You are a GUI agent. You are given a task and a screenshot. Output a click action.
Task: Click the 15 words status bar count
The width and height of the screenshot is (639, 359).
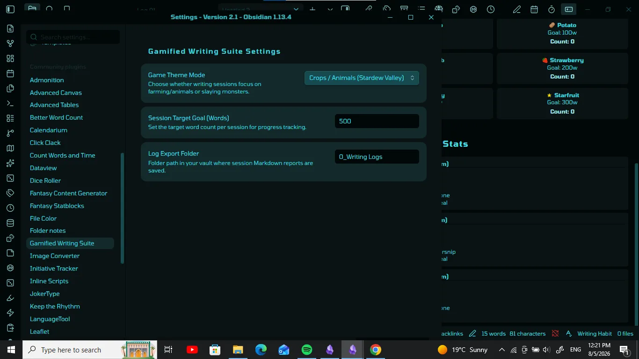[x=494, y=333]
